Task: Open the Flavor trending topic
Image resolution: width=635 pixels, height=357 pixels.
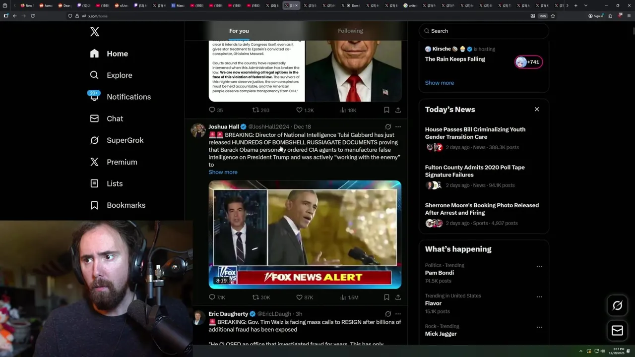Action: (x=433, y=303)
